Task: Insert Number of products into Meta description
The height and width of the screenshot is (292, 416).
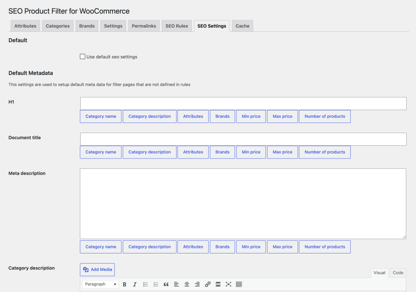Action: (x=325, y=247)
